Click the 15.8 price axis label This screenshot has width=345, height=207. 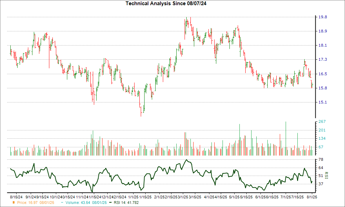pyautogui.click(x=323, y=88)
